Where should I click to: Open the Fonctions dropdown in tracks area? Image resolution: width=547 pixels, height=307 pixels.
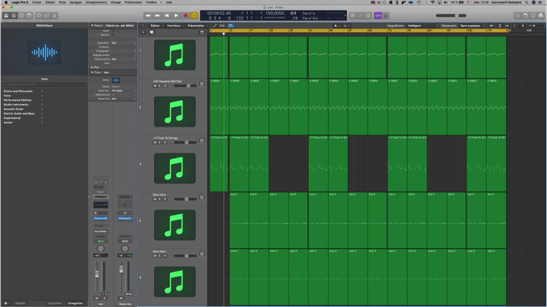[174, 25]
